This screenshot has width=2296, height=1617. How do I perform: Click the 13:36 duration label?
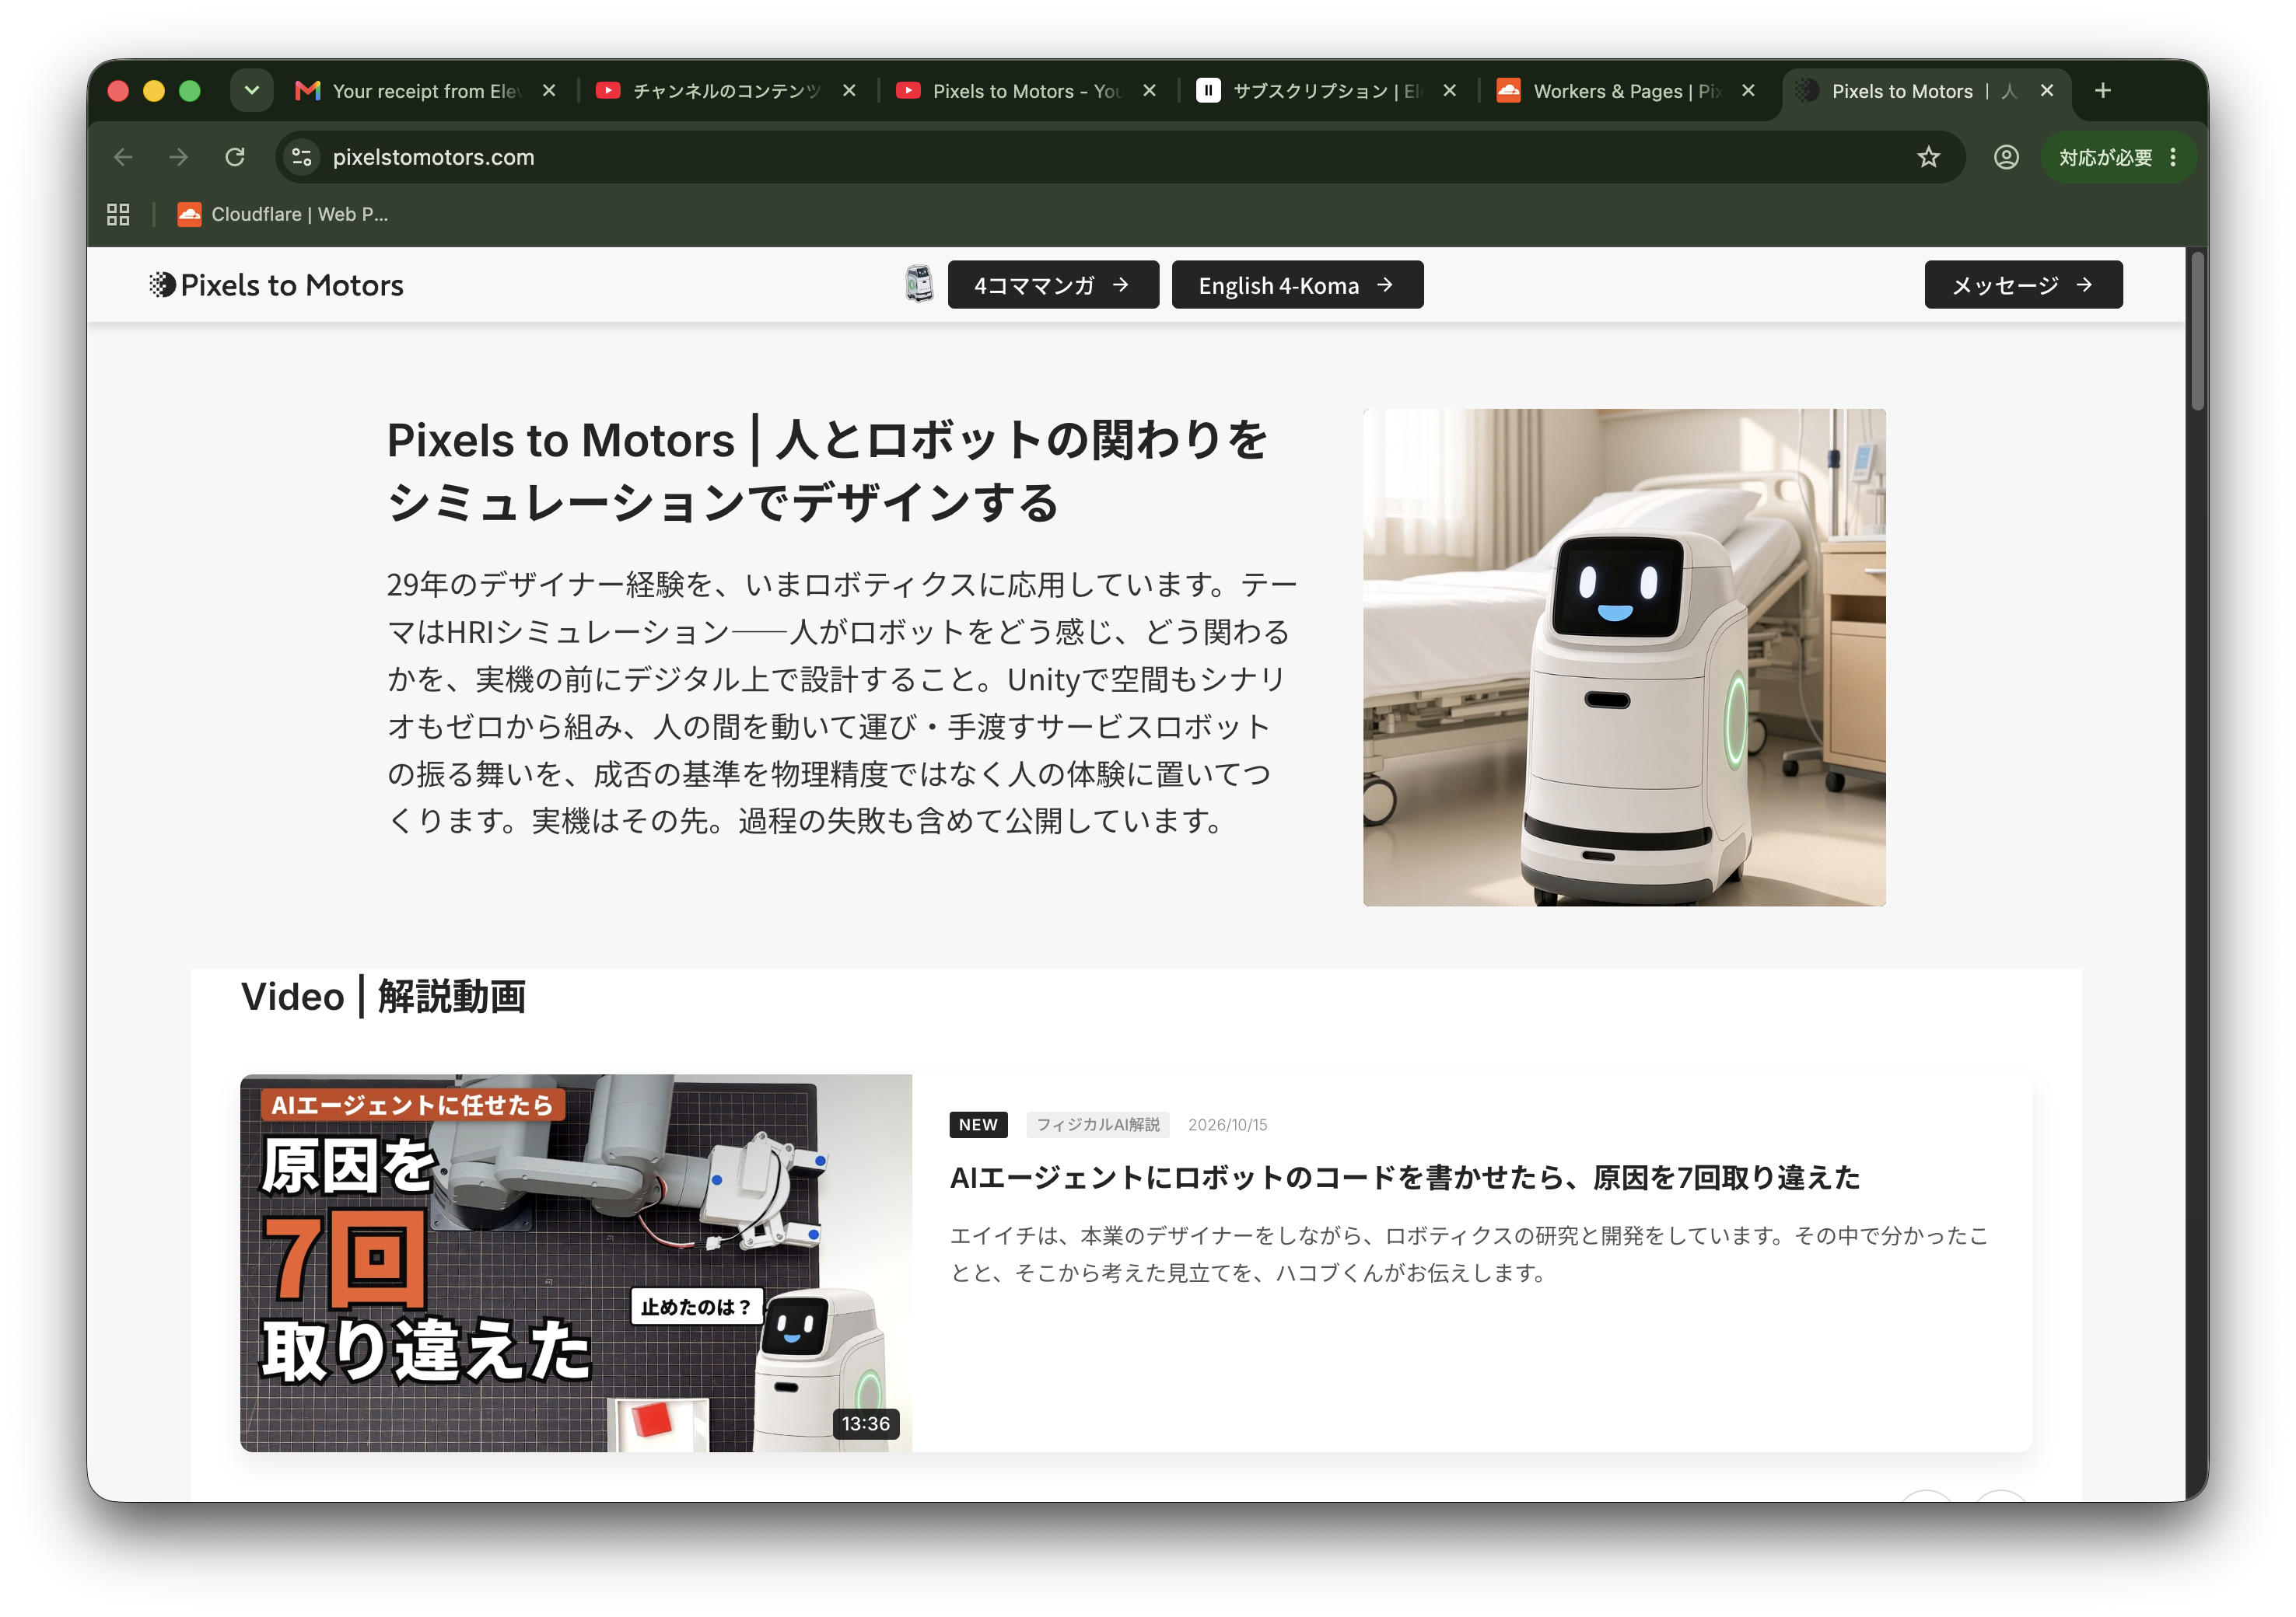pos(865,1423)
